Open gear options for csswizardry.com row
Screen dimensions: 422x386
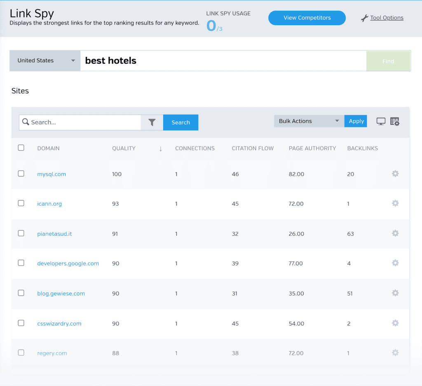point(395,323)
